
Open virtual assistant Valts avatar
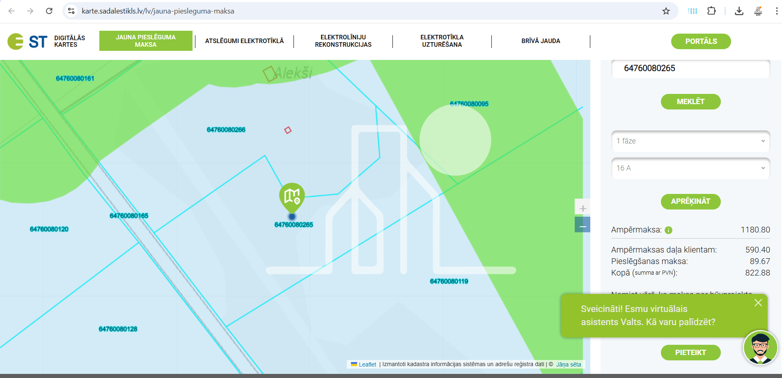pos(760,348)
